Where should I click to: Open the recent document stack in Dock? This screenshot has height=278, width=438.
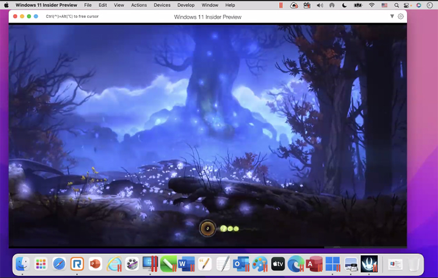pos(395,264)
